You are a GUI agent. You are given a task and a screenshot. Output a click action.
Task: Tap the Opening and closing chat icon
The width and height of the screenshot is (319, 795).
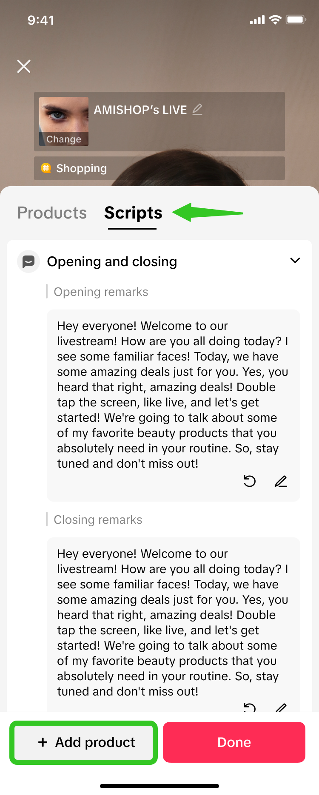28,261
